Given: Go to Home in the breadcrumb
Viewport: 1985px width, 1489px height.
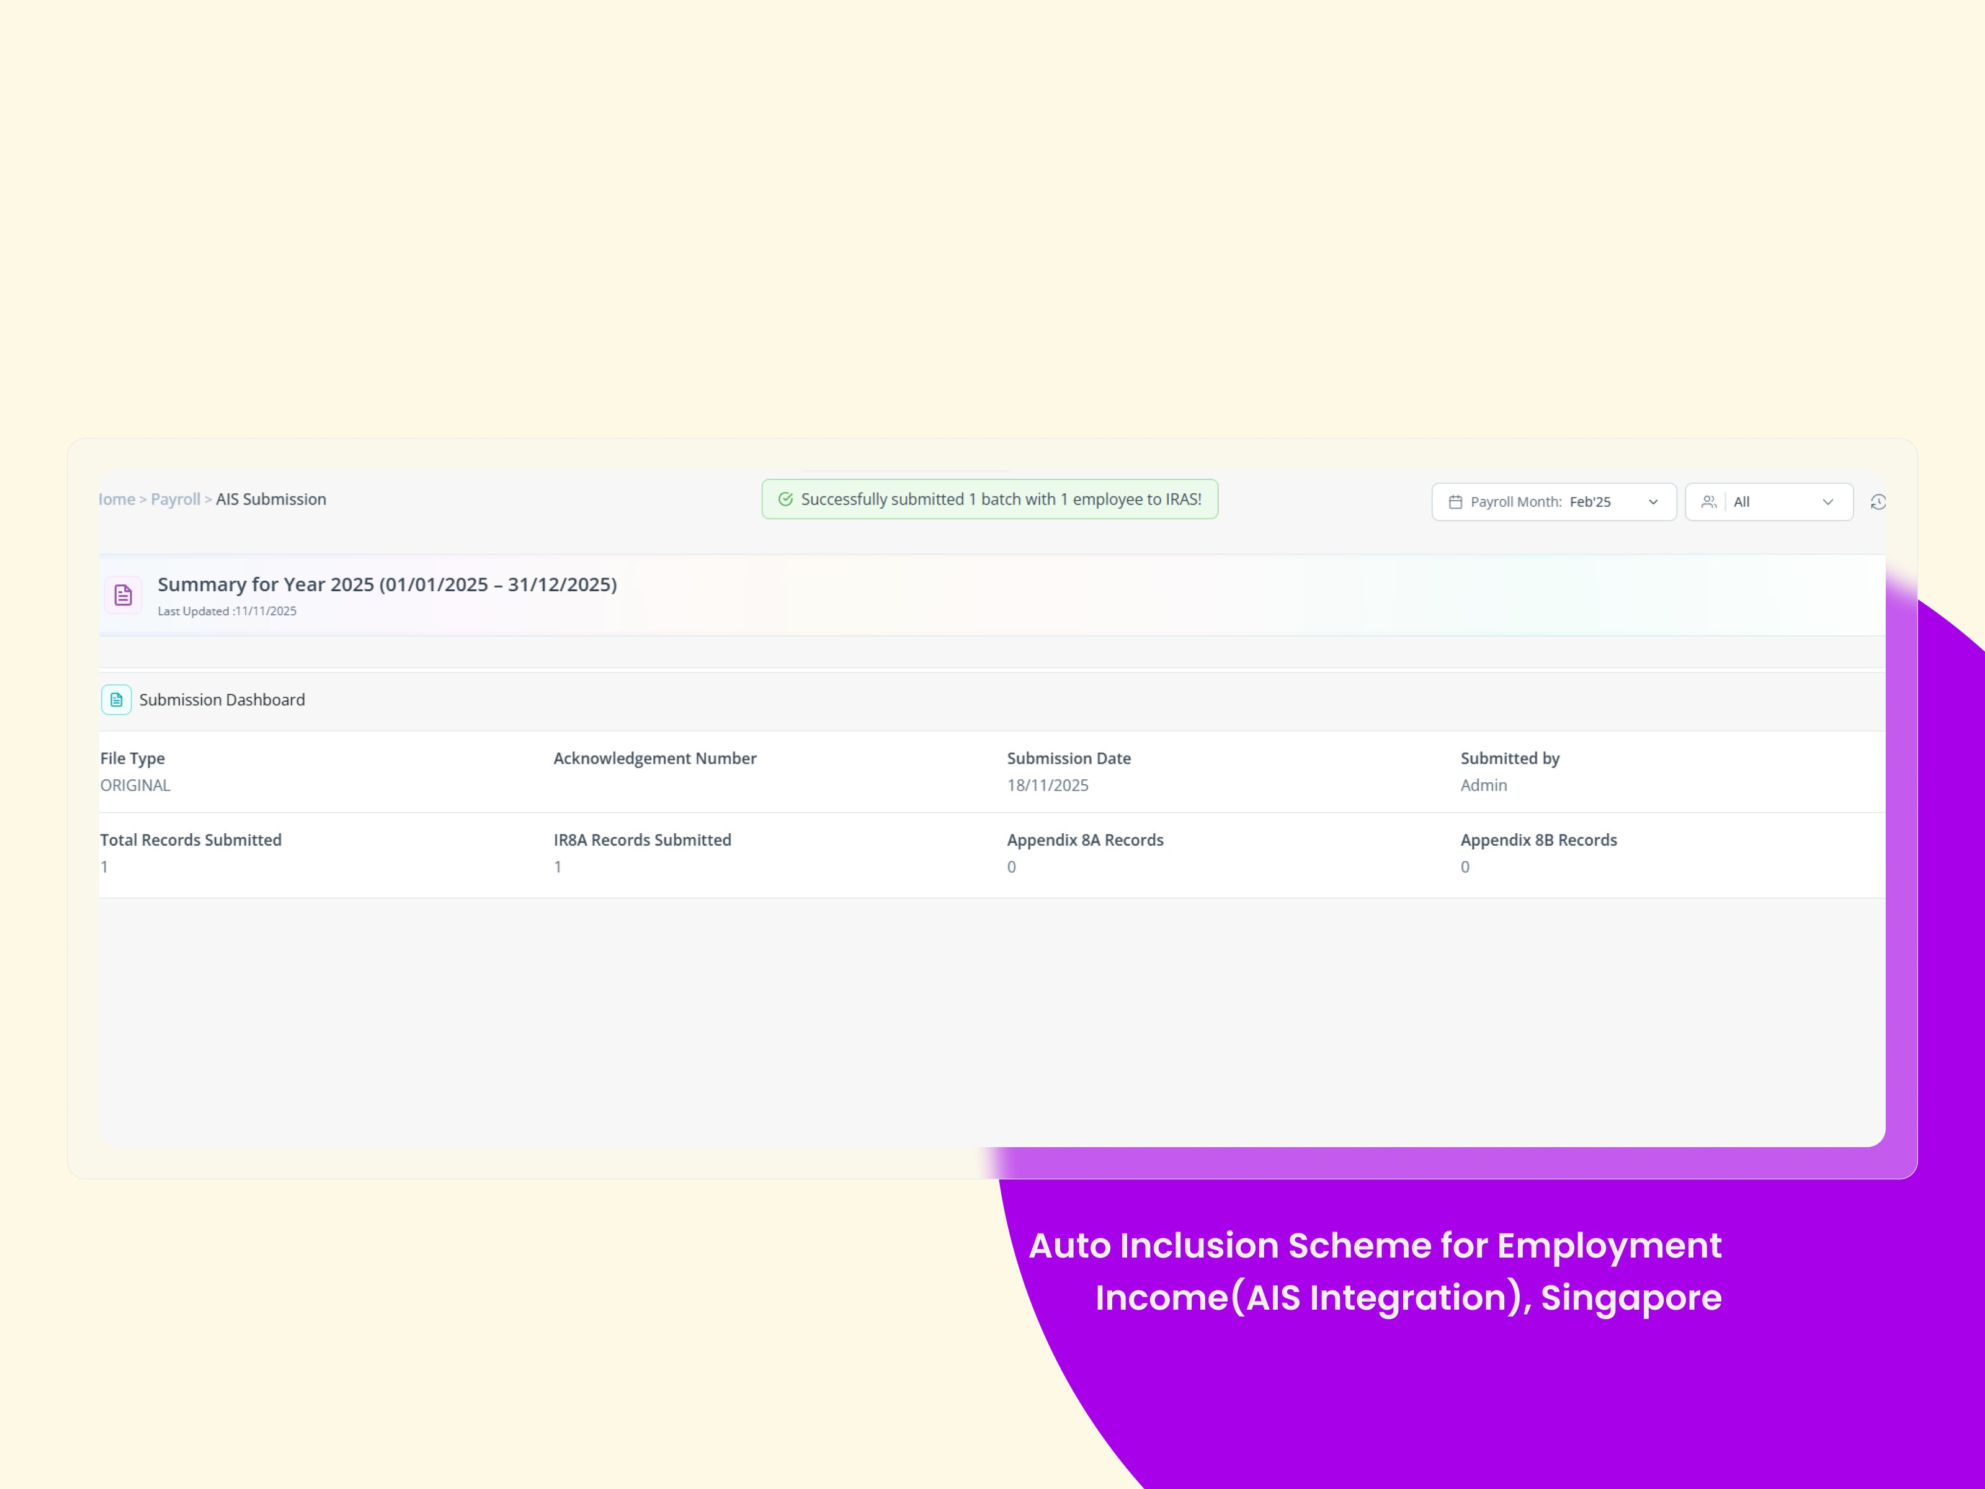Looking at the screenshot, I should [x=118, y=499].
